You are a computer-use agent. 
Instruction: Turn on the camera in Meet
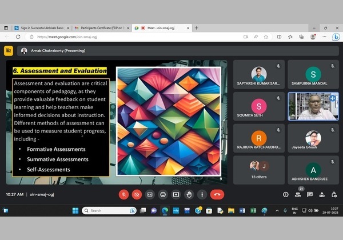(x=137, y=194)
